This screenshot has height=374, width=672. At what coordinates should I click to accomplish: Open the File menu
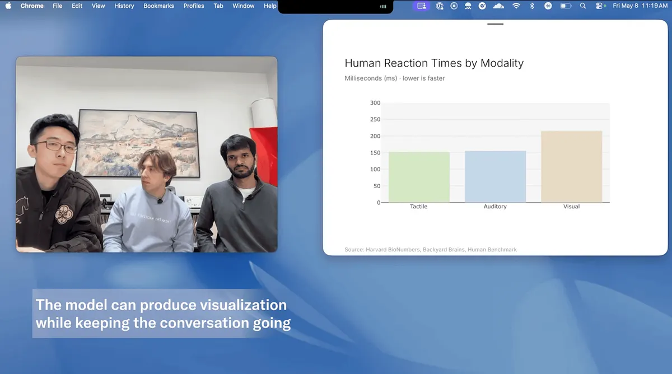click(58, 6)
